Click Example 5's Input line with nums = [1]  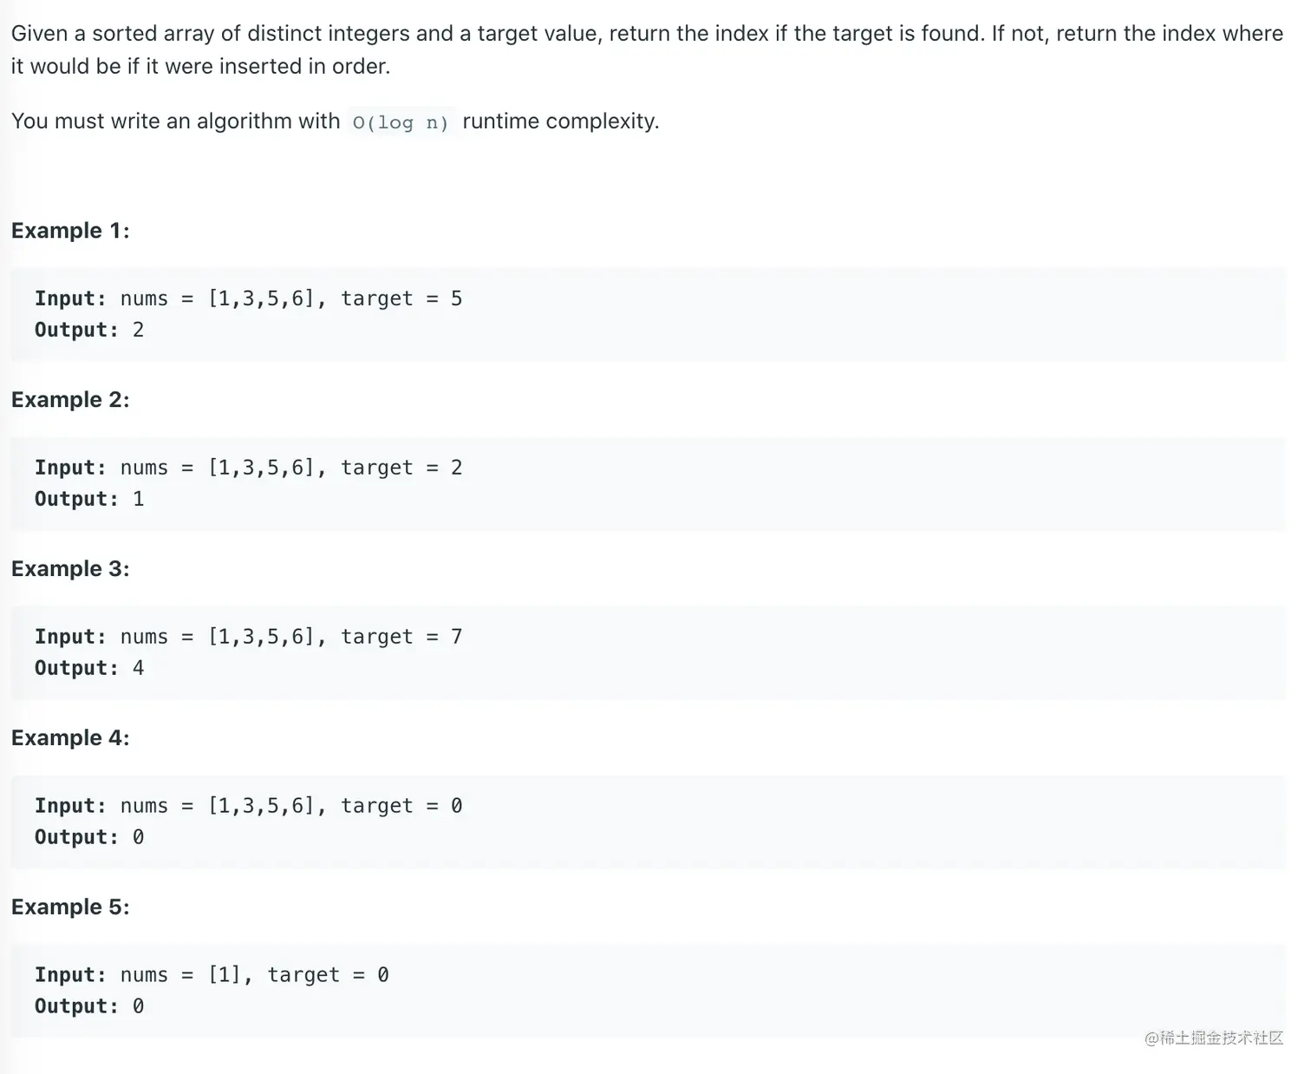212,975
